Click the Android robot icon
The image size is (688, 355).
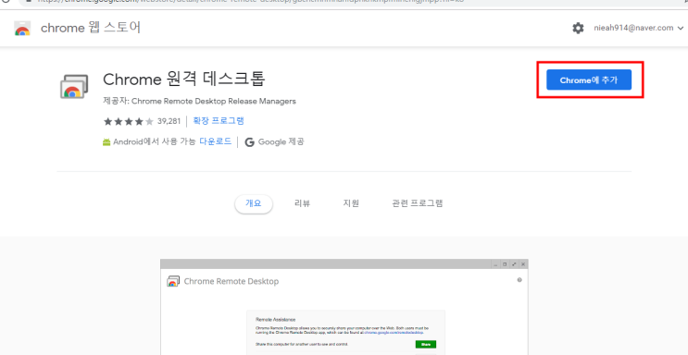[x=106, y=142]
